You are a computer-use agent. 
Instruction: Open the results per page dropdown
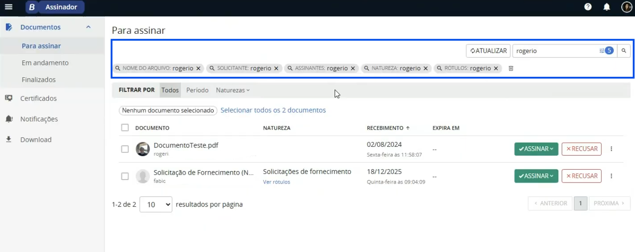(x=156, y=204)
